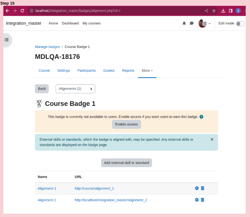This screenshot has width=250, height=217.
Task: Open the localhost alignment_2 URL link
Action: tap(111, 200)
